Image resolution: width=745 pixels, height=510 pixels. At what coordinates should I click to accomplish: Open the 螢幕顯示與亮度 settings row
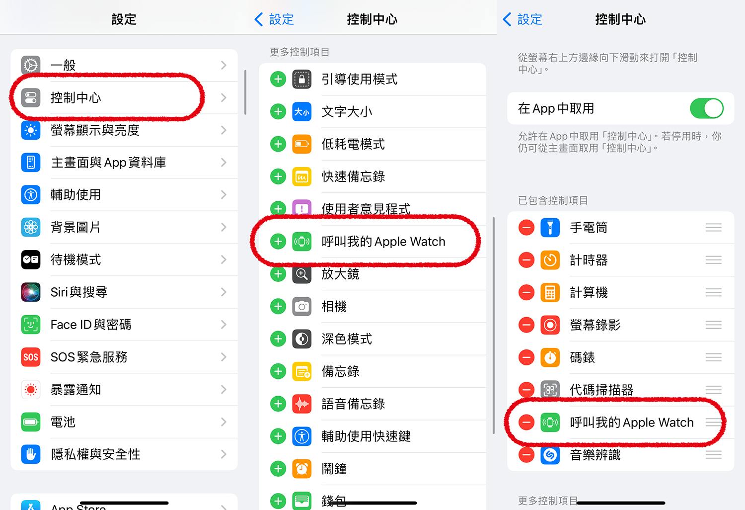(x=124, y=130)
